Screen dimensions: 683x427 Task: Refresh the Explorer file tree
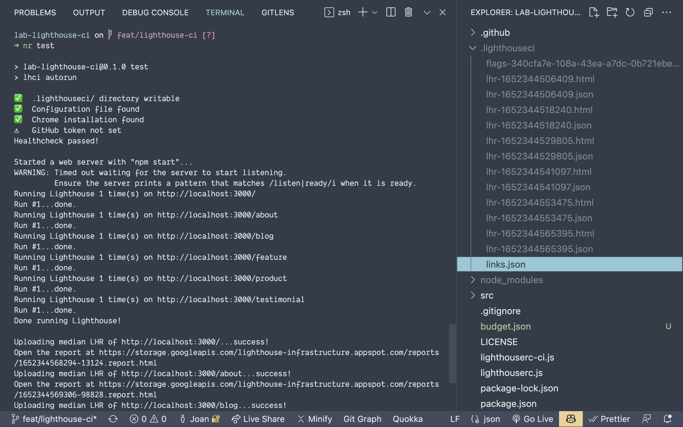pos(630,12)
